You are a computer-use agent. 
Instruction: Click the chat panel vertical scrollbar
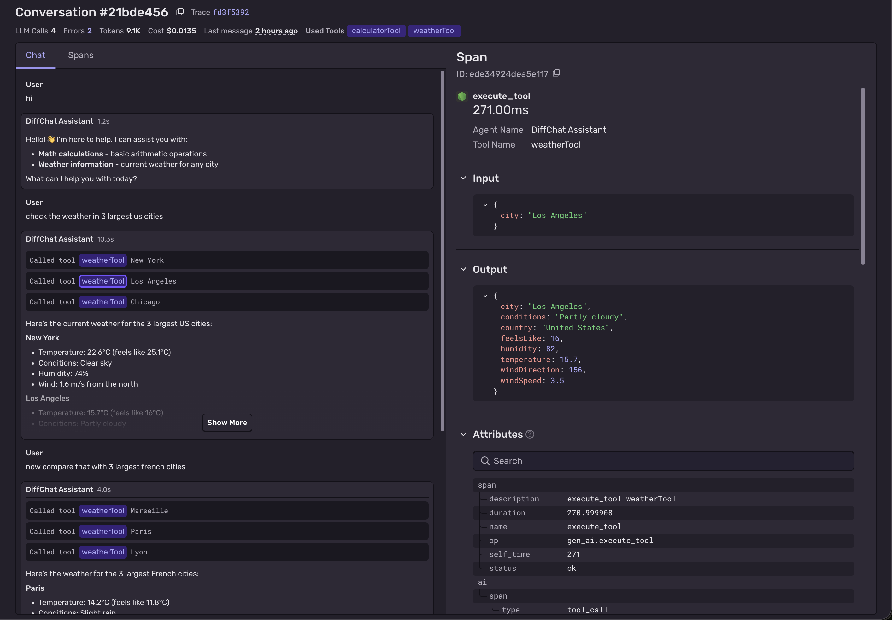[442, 251]
